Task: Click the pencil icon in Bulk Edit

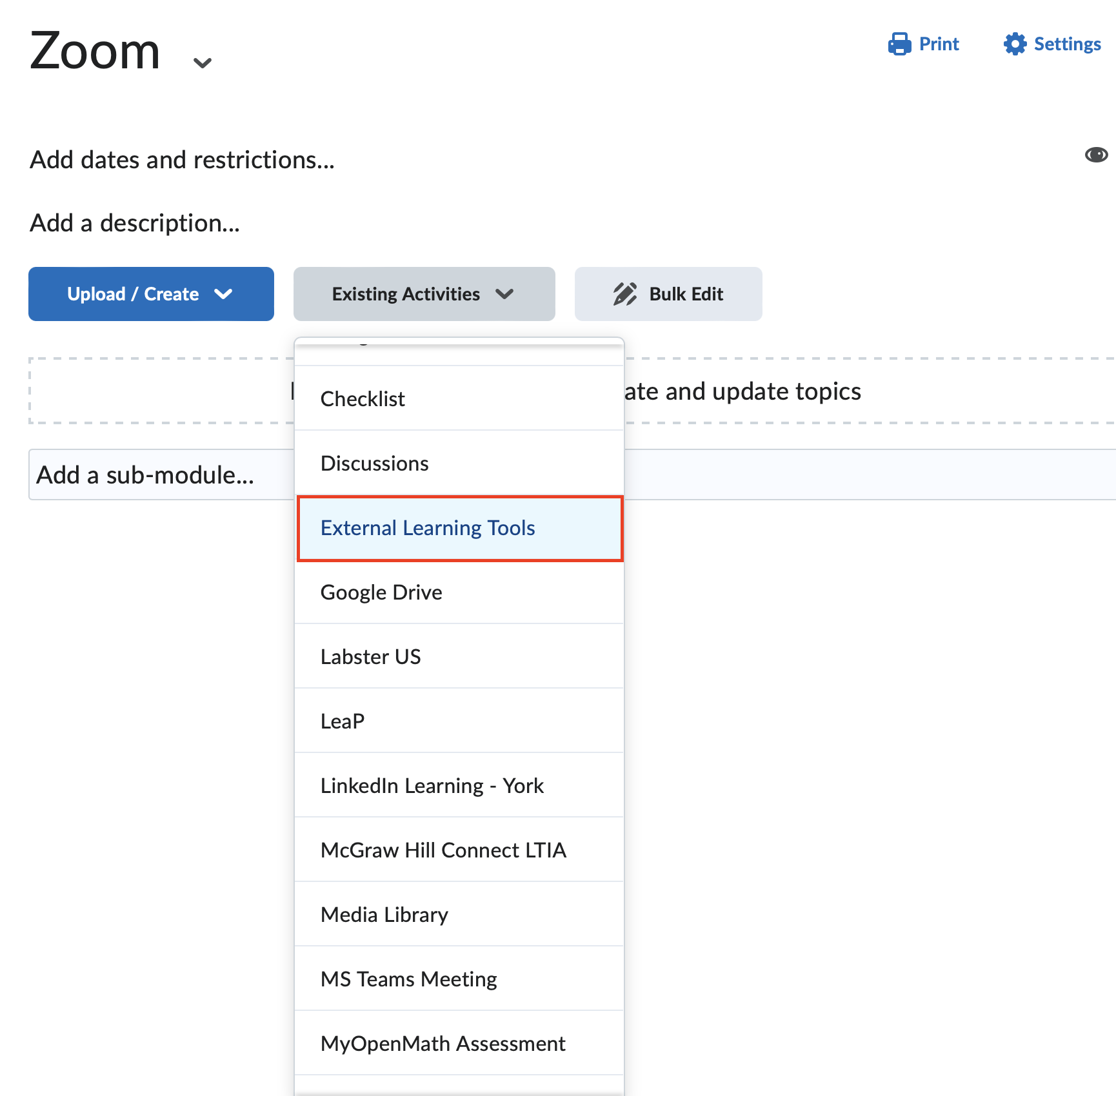Action: (625, 294)
